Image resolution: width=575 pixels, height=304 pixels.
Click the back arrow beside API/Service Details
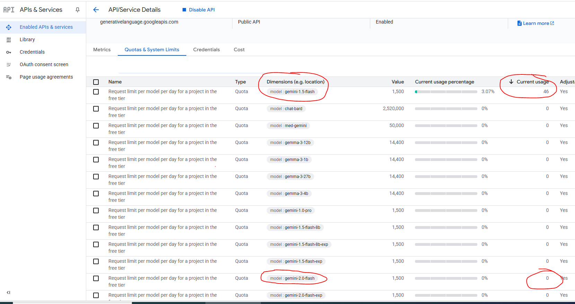(x=96, y=10)
